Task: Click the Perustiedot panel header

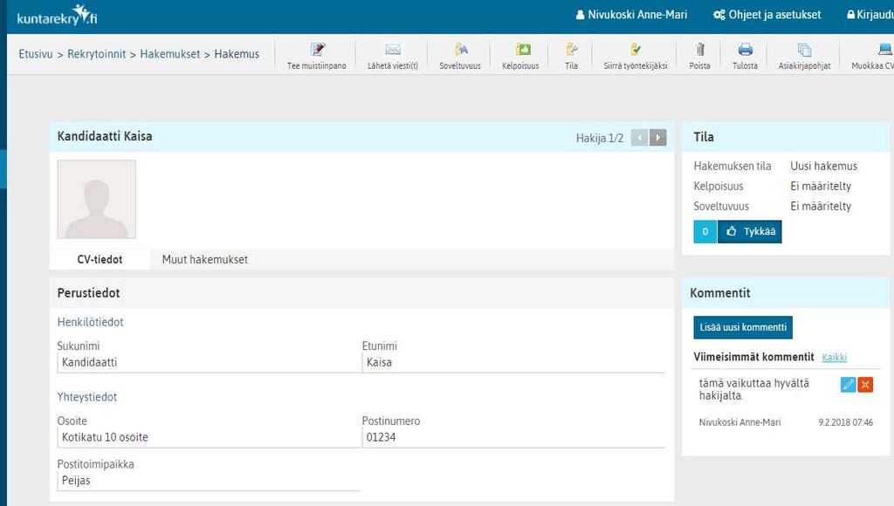Action: (x=361, y=293)
